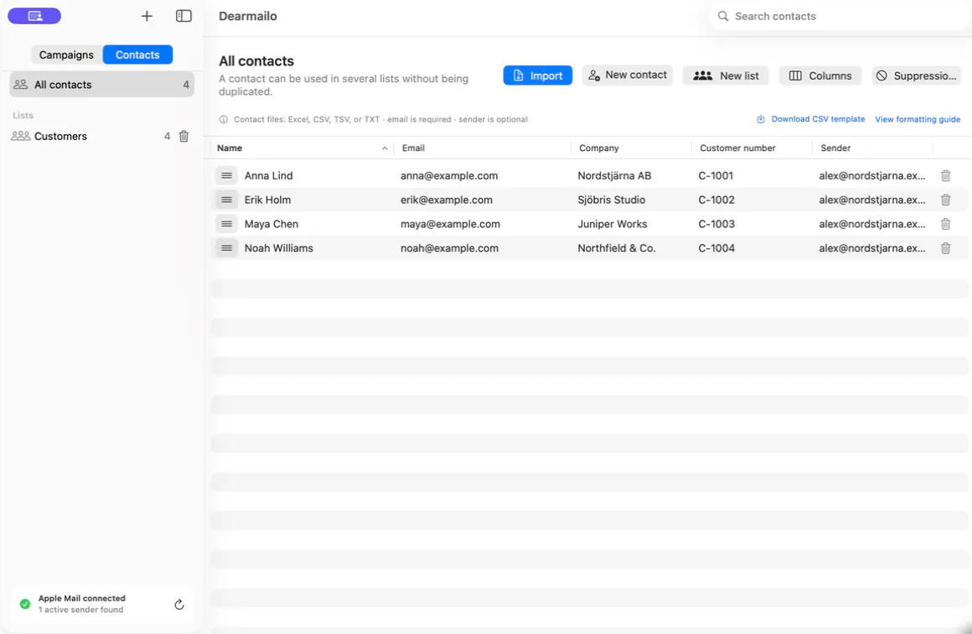Refresh the Apple Mail connection
The width and height of the screenshot is (972, 634).
[x=179, y=604]
